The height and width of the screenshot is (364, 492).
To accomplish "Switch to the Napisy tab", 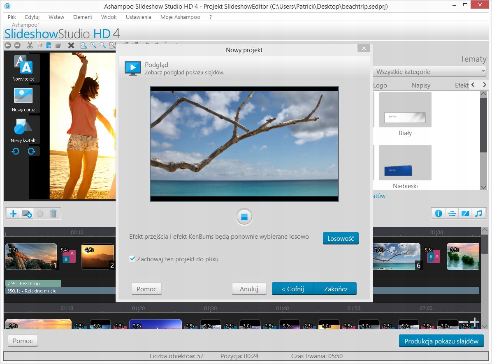I will click(x=421, y=85).
